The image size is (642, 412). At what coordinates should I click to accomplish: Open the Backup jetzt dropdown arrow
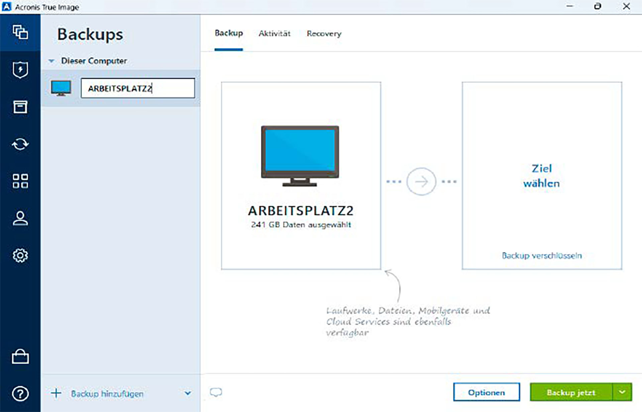[x=621, y=392]
